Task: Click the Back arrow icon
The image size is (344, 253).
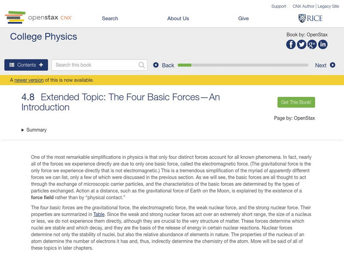Action: [x=156, y=65]
